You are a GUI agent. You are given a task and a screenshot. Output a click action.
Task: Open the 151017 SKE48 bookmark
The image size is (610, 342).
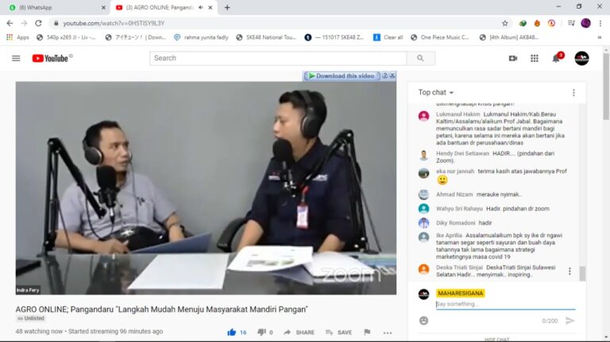click(334, 37)
